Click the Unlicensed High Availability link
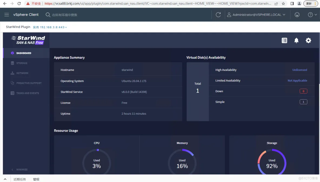 click(299, 70)
